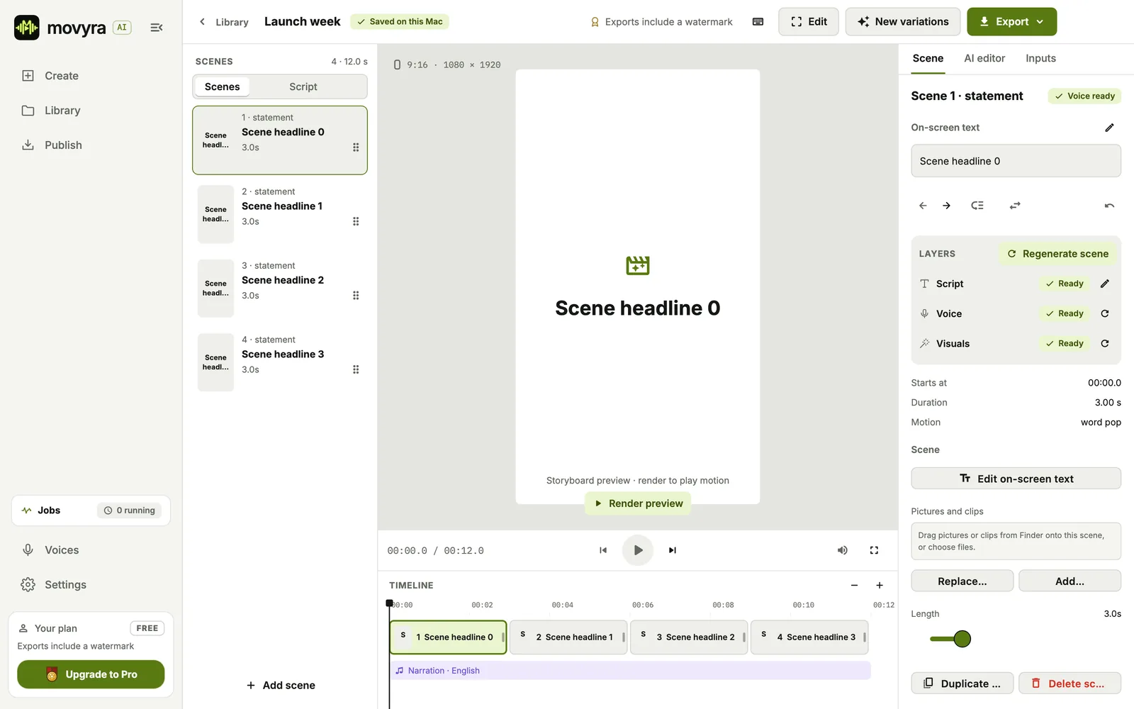
Task: Zoom out the timeline with the minus icon
Action: coord(854,585)
